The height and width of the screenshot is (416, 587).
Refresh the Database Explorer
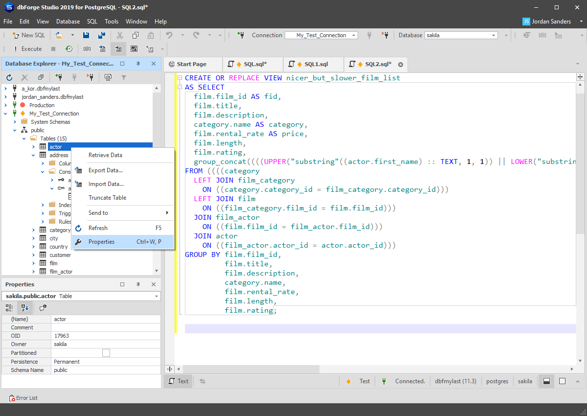(9, 77)
